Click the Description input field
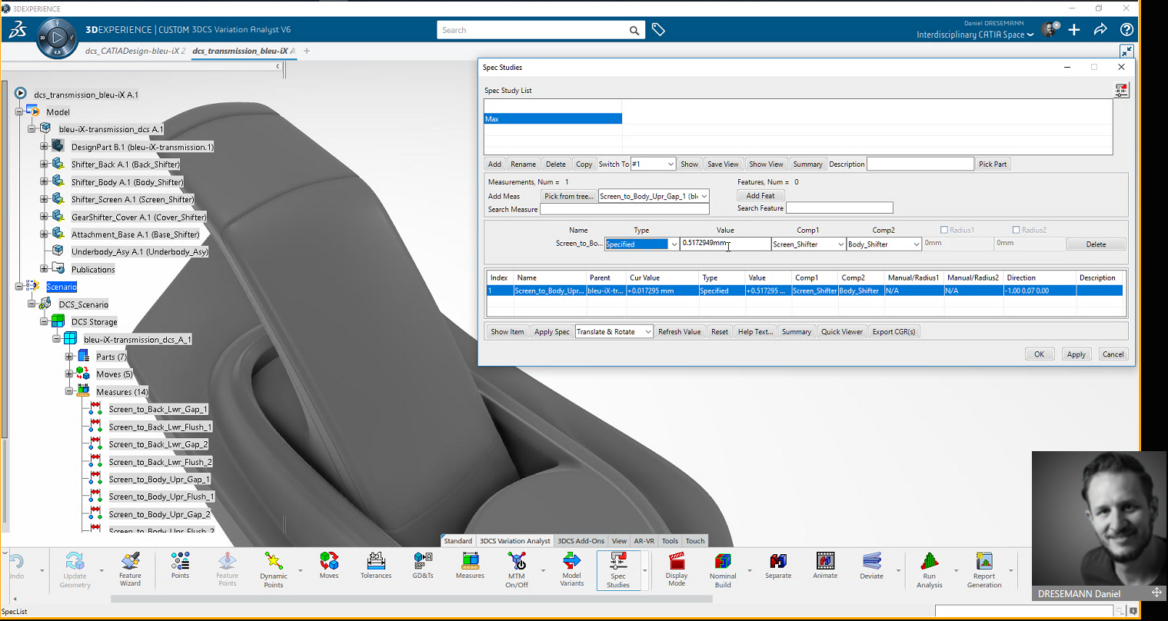The height and width of the screenshot is (621, 1168). click(x=920, y=164)
